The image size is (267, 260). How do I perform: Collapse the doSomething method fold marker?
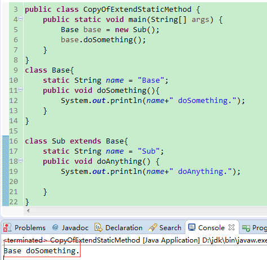point(21,89)
